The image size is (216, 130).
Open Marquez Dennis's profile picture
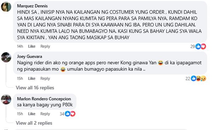click(6, 7)
